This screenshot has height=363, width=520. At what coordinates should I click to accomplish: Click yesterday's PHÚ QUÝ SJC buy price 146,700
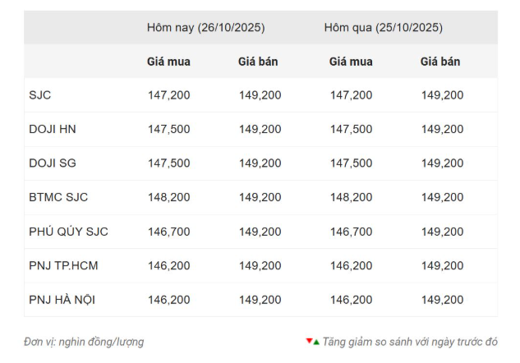point(351,232)
